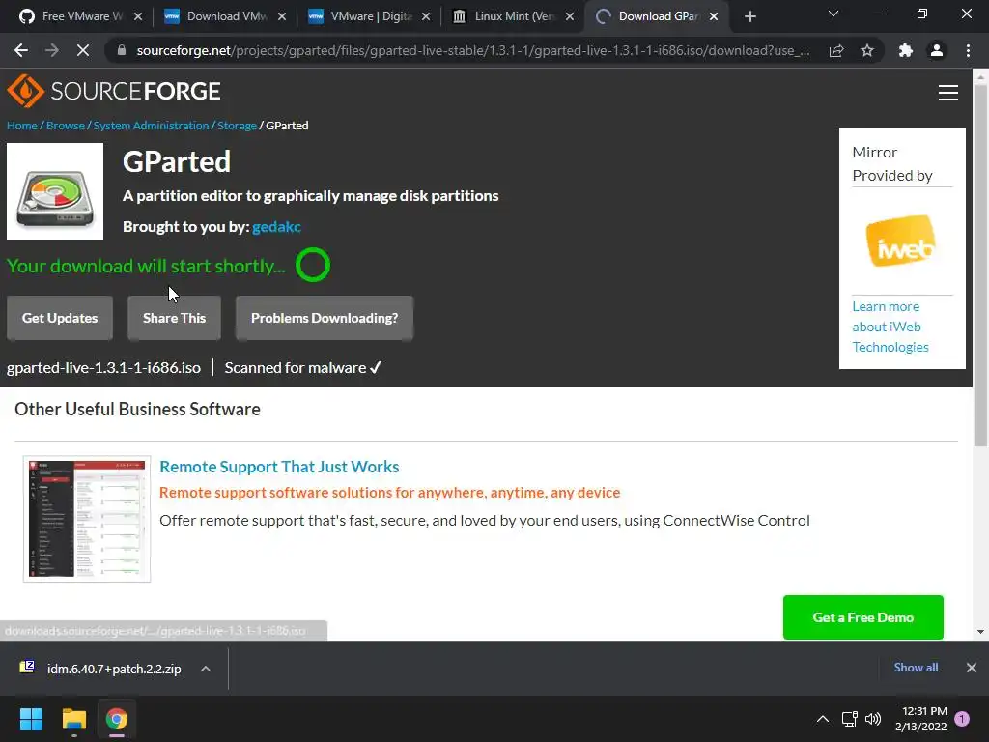
Task: Click the Get a Free Demo button
Action: click(x=862, y=617)
